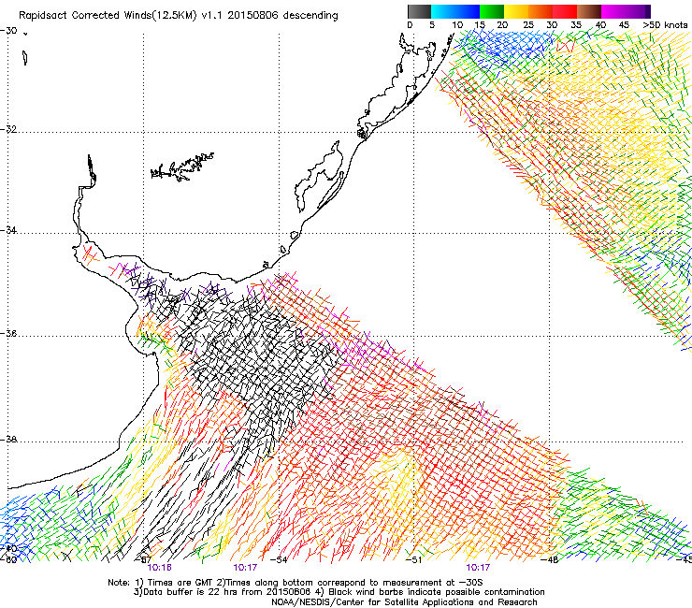Click the '25' label under the color bar
Viewport: 692px width, 608px height.
coord(528,25)
